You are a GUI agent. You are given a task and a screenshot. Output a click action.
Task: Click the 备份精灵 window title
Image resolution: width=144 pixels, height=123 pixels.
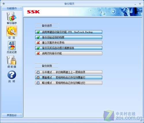69,4
